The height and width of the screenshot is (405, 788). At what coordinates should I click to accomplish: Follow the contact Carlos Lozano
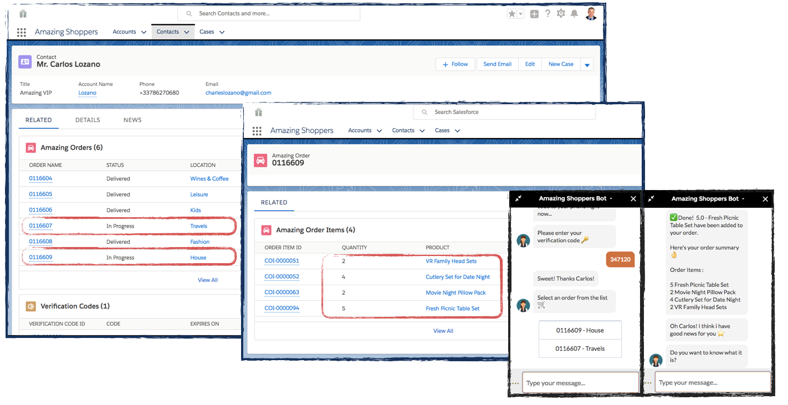[x=456, y=64]
